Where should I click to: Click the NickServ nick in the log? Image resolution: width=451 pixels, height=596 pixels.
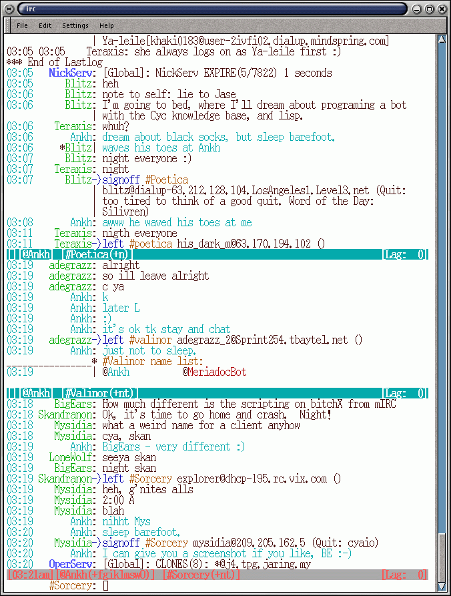coord(70,73)
